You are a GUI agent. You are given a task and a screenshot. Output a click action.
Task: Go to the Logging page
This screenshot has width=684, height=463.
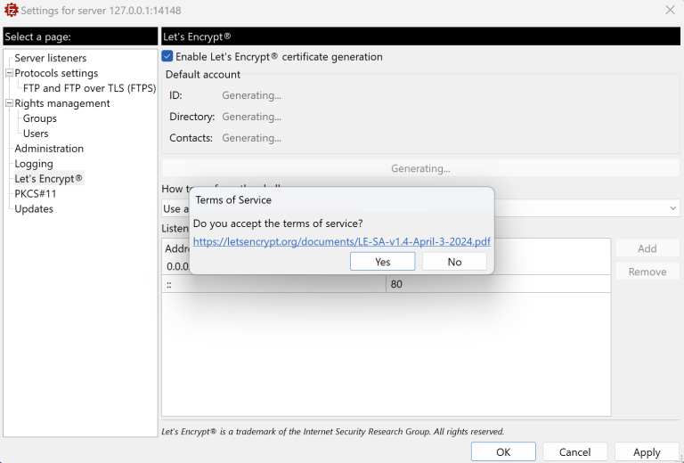(x=34, y=164)
